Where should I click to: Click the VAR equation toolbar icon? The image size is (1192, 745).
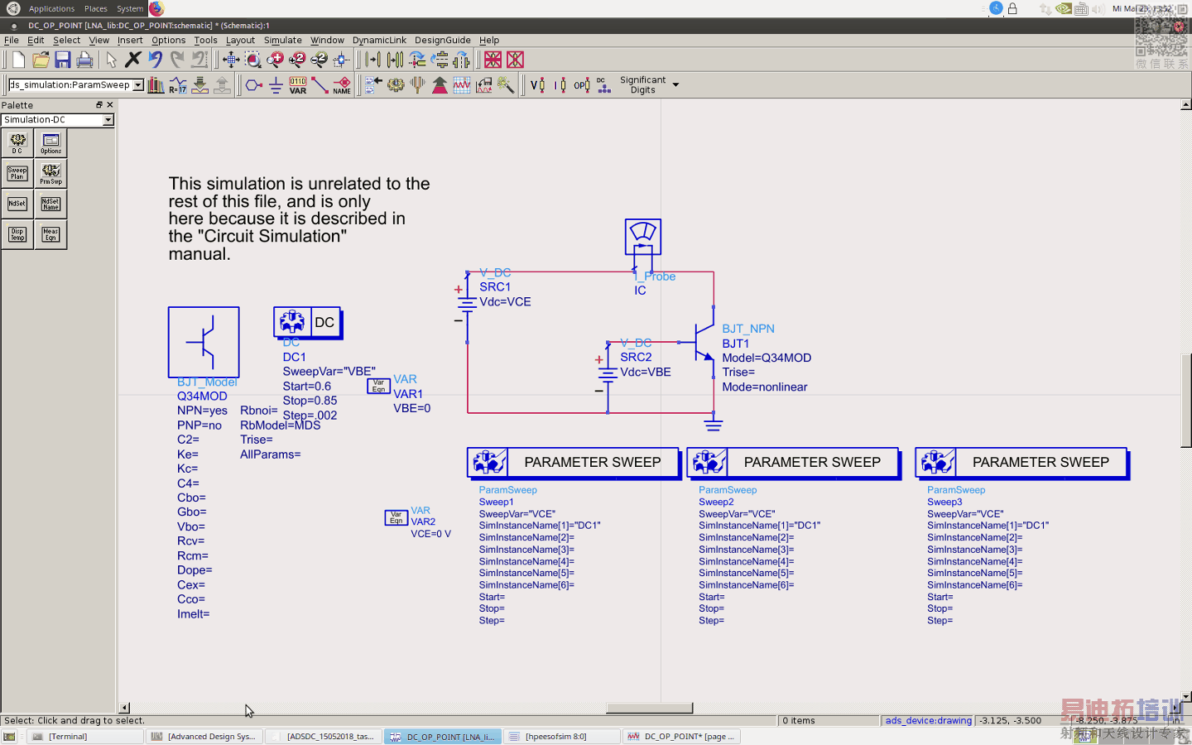click(x=298, y=84)
